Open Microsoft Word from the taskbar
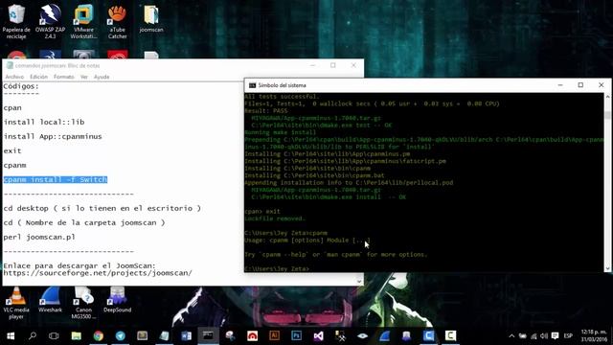 coord(187,335)
